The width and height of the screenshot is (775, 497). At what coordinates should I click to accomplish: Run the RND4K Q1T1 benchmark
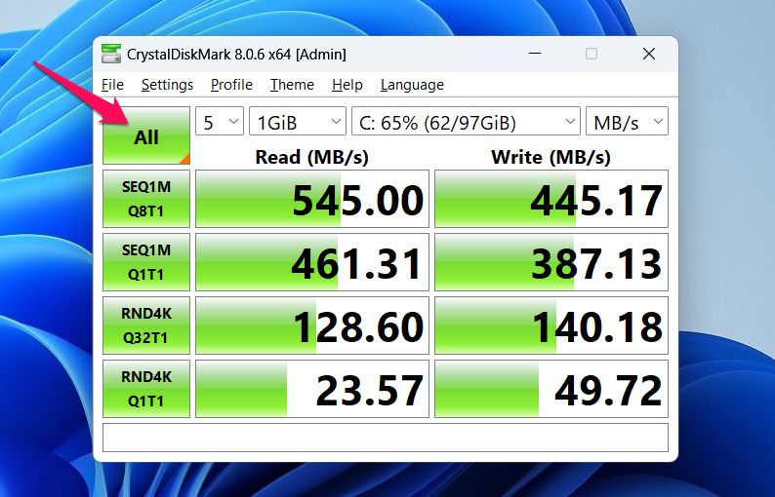[146, 389]
